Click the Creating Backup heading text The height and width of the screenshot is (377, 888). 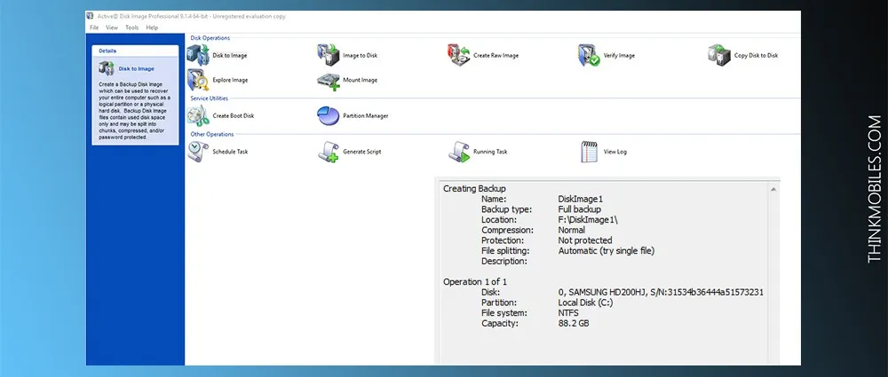(x=474, y=188)
